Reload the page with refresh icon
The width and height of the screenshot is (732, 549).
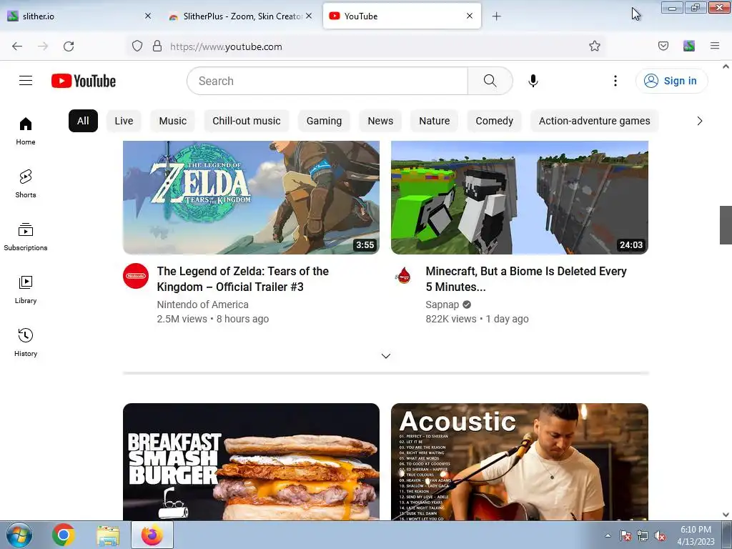(69, 46)
